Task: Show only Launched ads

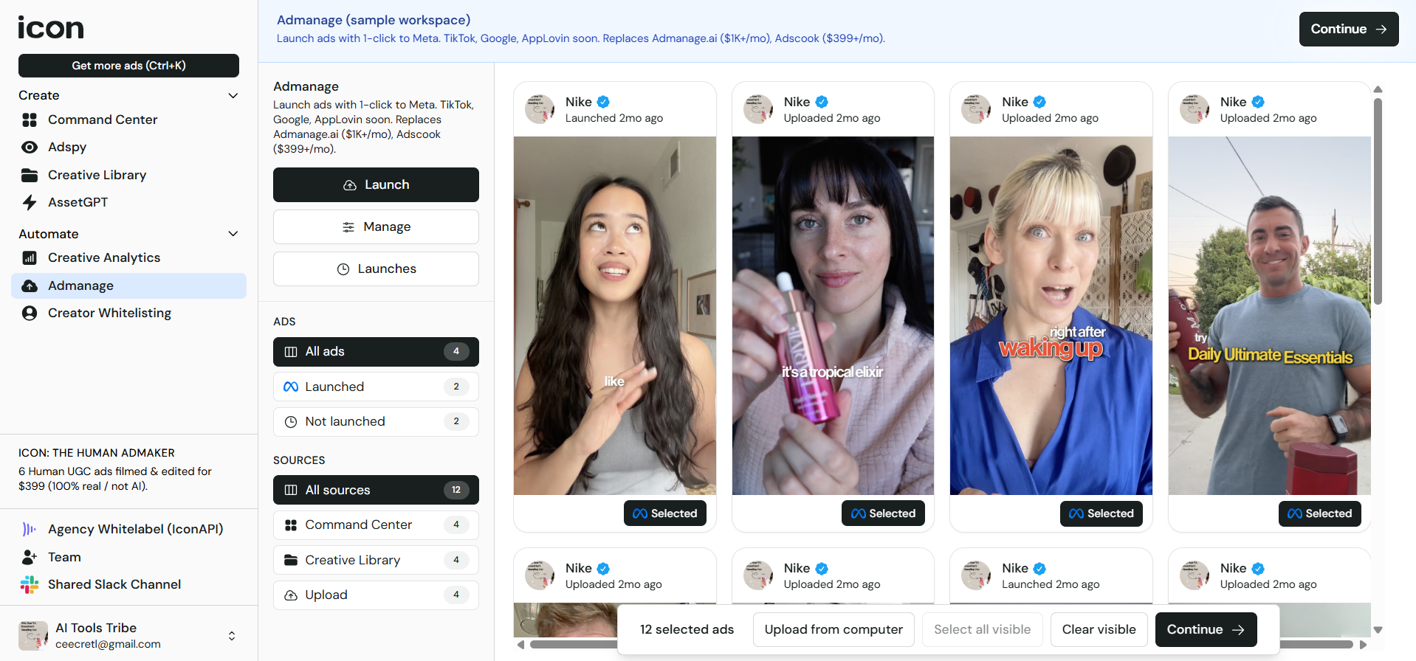Action: (x=376, y=387)
